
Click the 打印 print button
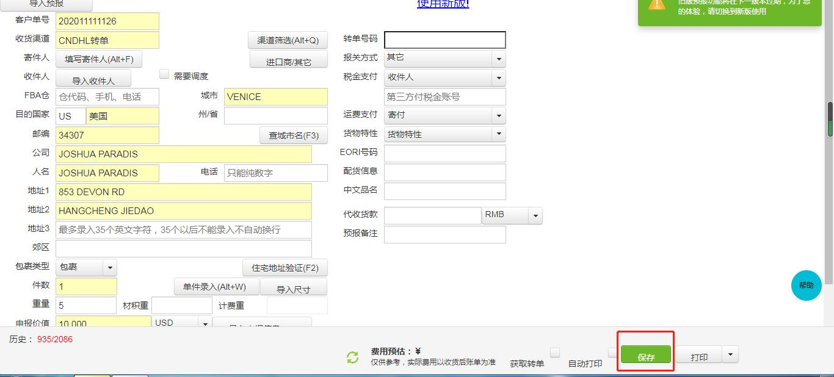coord(699,354)
